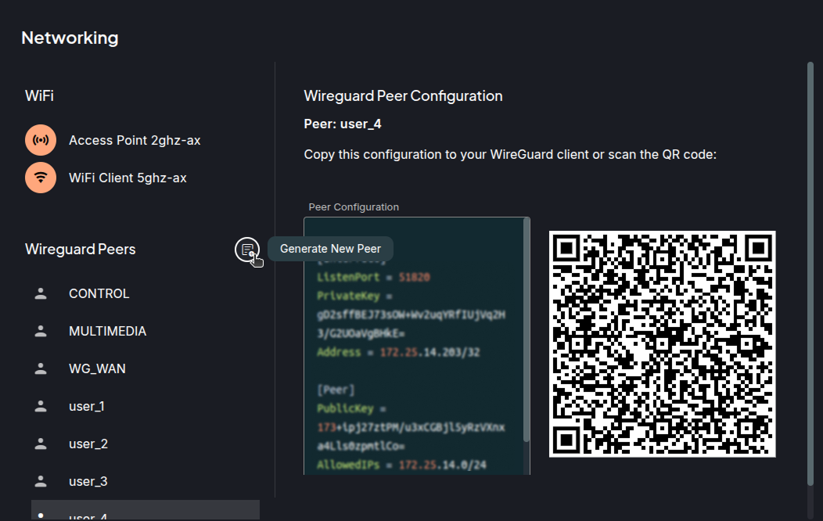
Task: Click the [Peer] section line in config
Action: click(336, 390)
